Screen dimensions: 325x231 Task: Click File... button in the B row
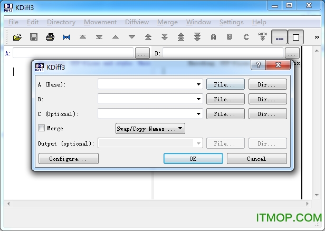tap(225, 99)
